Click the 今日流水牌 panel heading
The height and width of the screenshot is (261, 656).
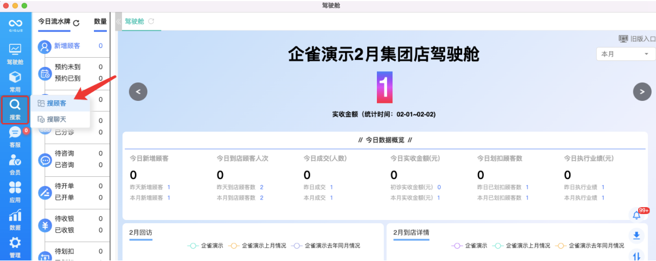54,22
